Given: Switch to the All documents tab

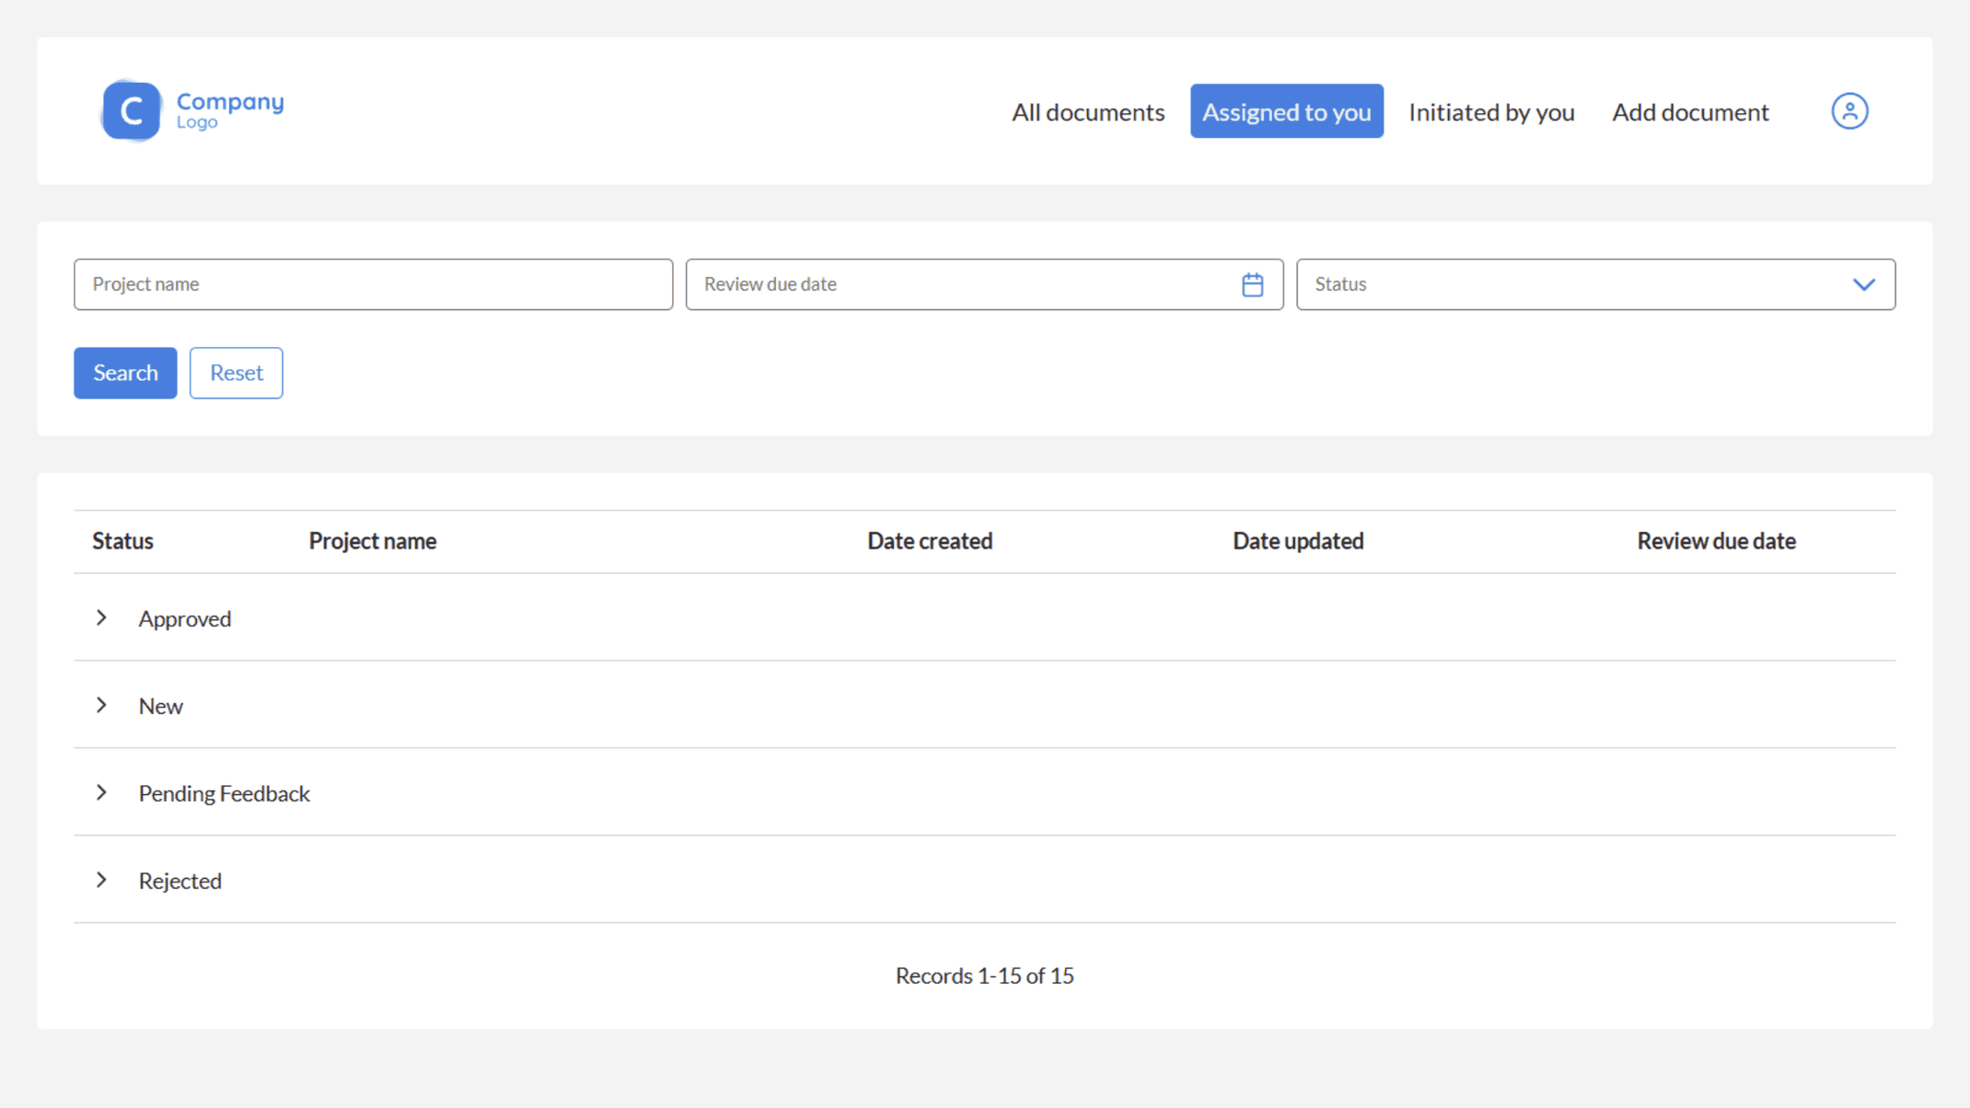Looking at the screenshot, I should 1088,111.
